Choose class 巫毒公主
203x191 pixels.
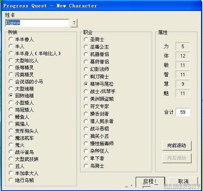(96, 47)
